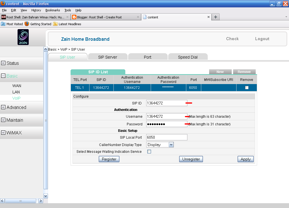Open the LAN page in the sidebar
The image size is (289, 208).
16,92
